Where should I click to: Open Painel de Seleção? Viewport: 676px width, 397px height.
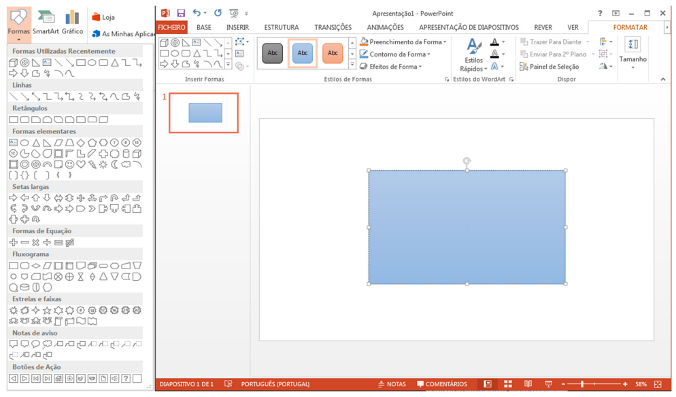pyautogui.click(x=549, y=67)
